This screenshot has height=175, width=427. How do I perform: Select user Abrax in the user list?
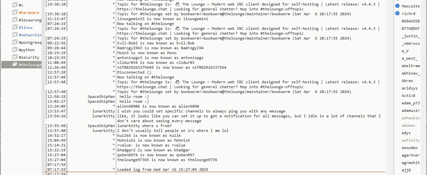pyautogui.click(x=407, y=81)
